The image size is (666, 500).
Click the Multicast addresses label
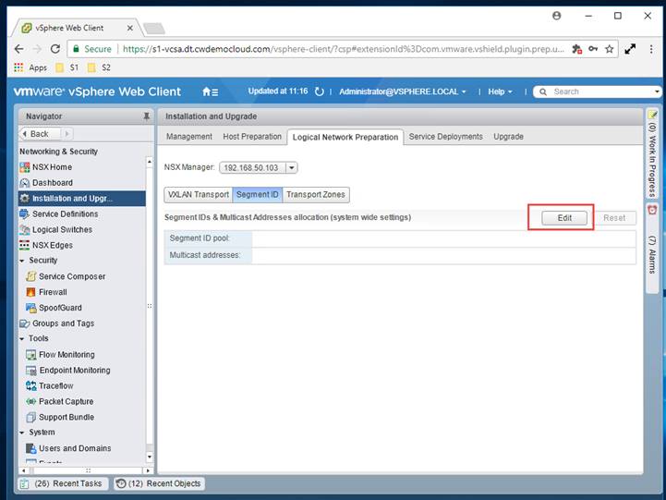pos(205,255)
